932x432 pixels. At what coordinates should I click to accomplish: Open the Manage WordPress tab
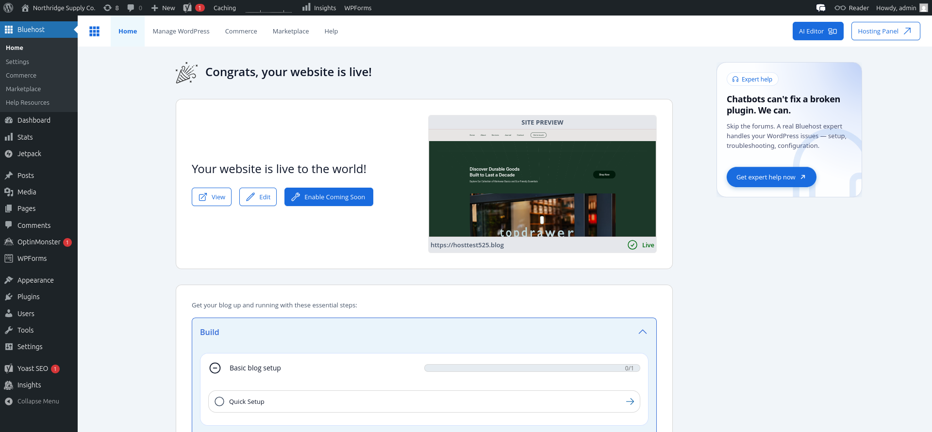(x=181, y=31)
